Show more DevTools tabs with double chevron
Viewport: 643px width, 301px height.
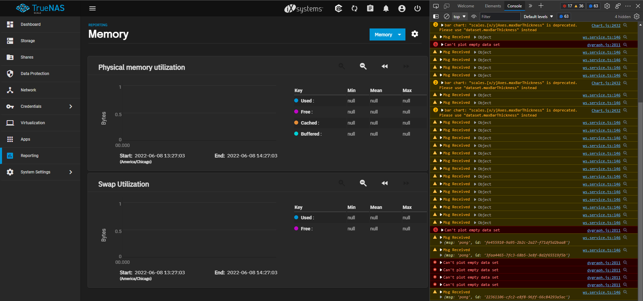point(530,6)
